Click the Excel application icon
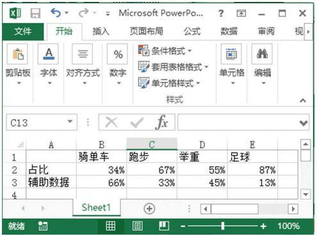 click(x=15, y=13)
